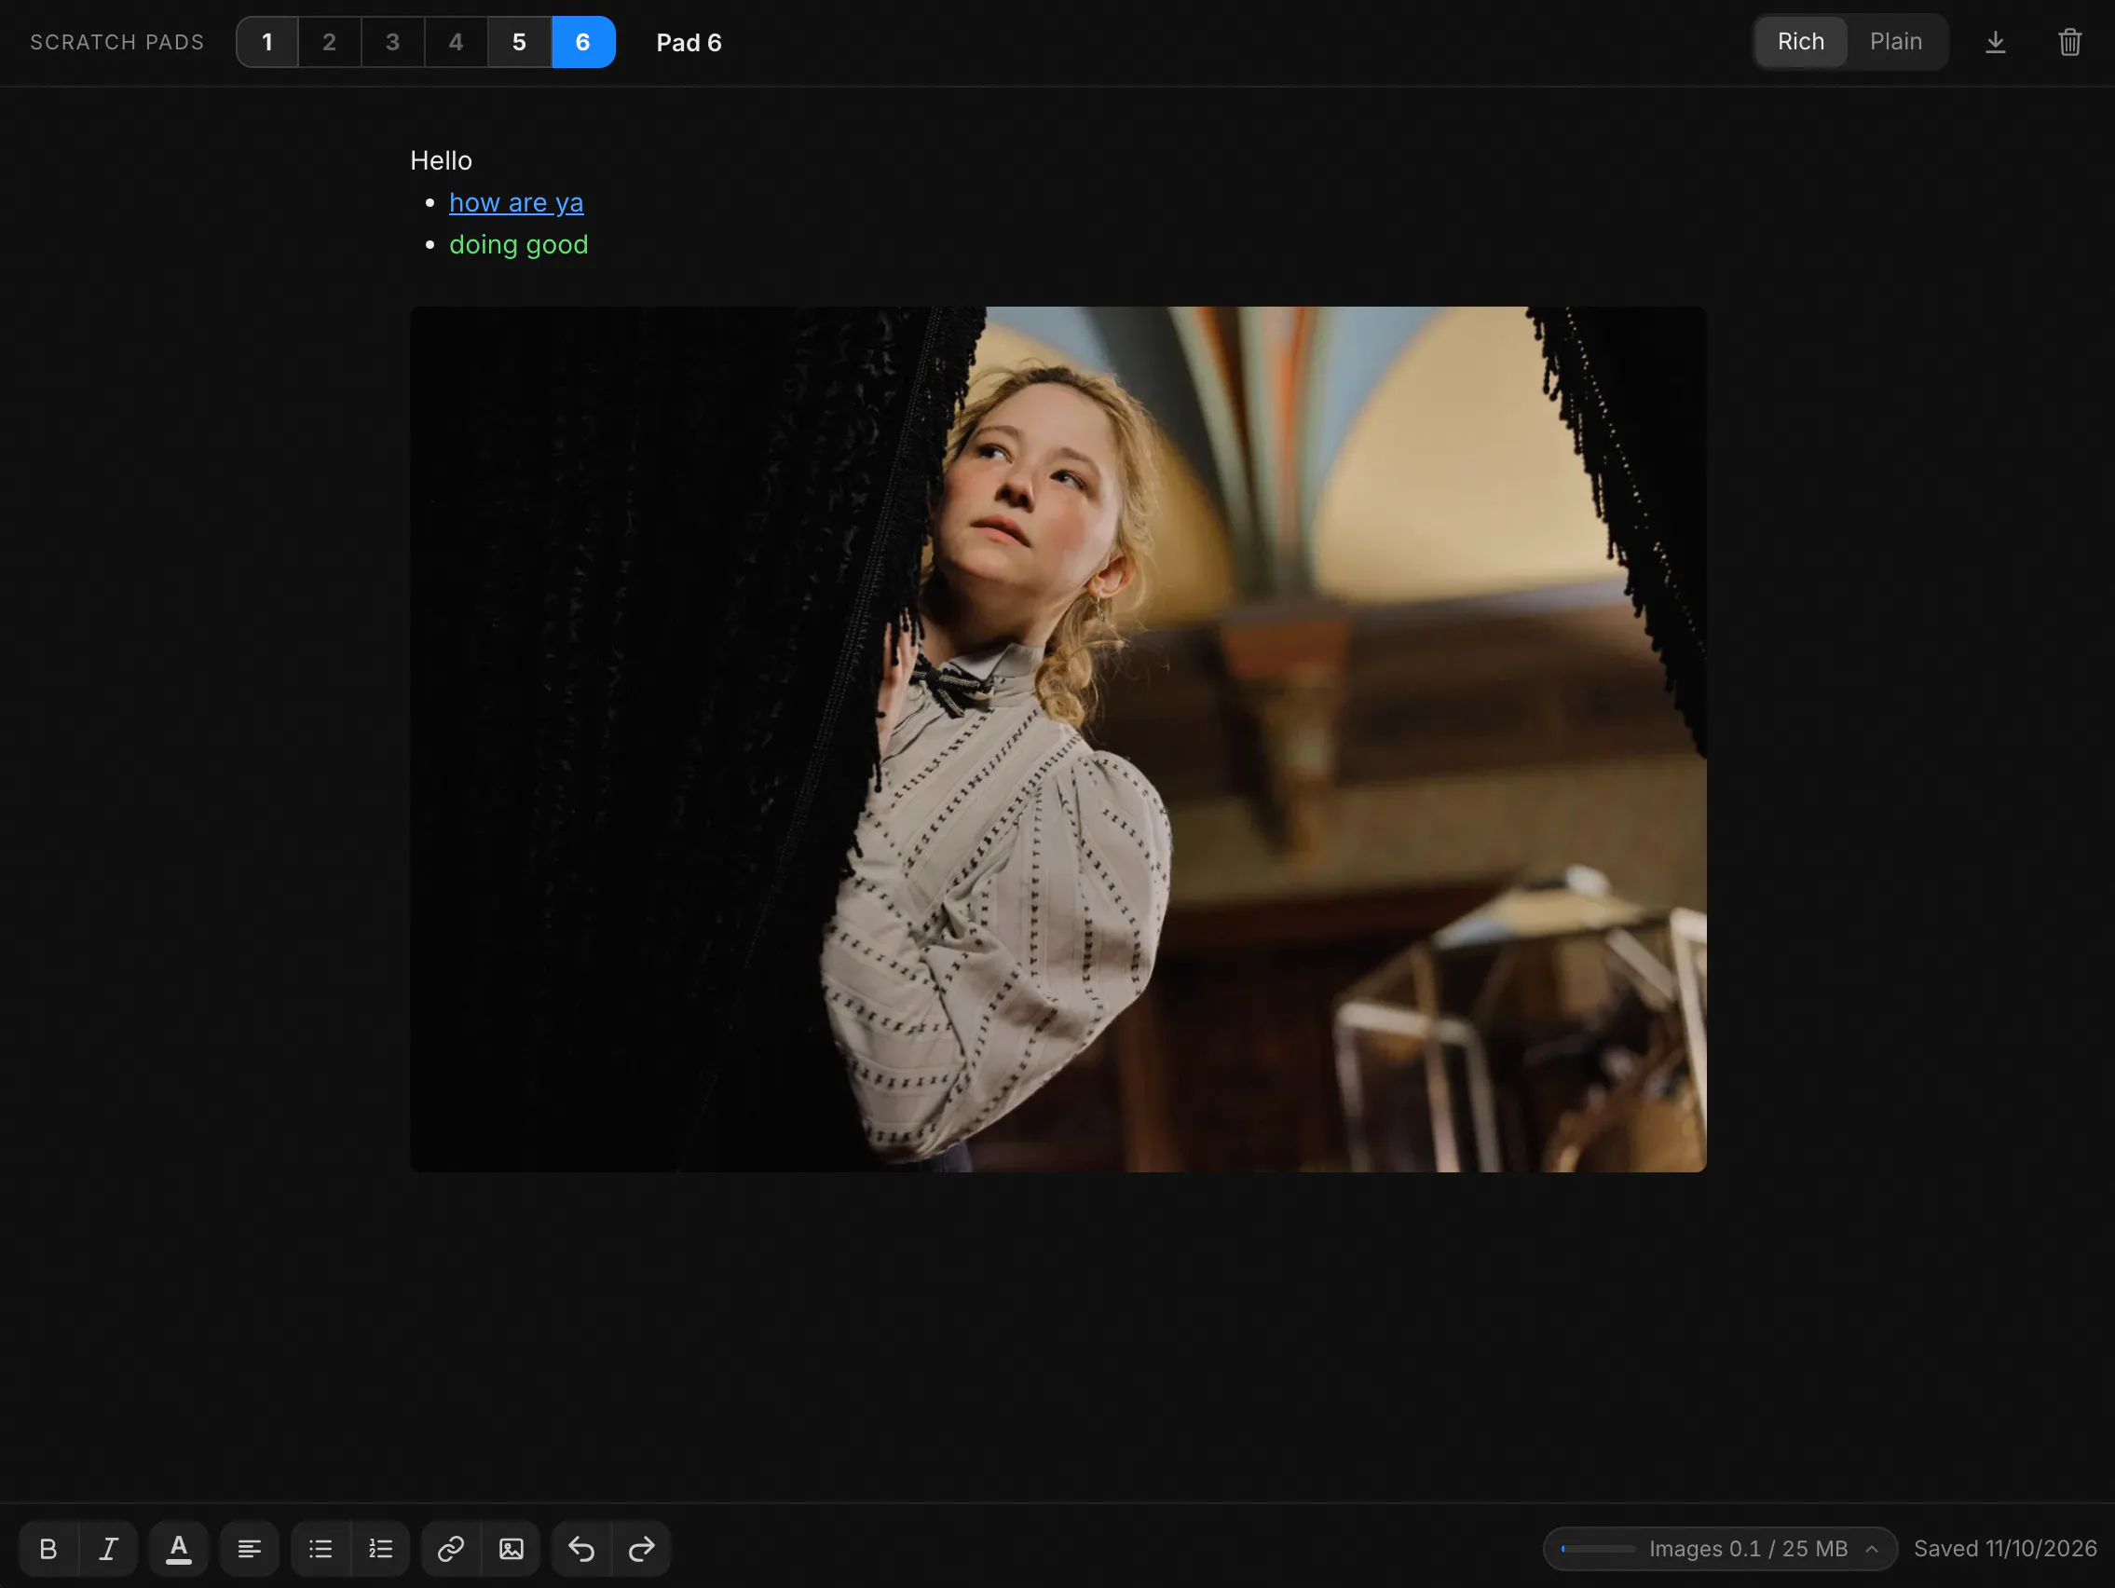Viewport: 2115px width, 1588px height.
Task: Download the current pad
Action: coord(1996,42)
